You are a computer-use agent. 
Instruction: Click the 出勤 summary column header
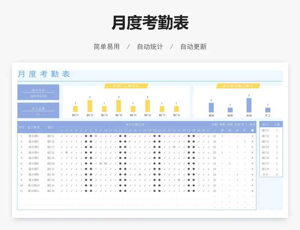coord(214,125)
